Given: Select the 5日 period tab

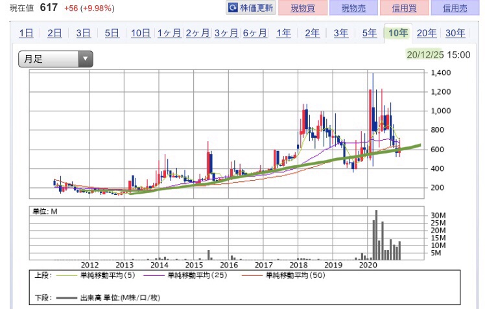Looking at the screenshot, I should tap(112, 33).
